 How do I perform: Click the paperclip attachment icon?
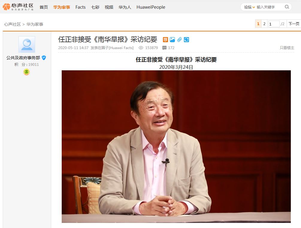[x=179, y=40]
